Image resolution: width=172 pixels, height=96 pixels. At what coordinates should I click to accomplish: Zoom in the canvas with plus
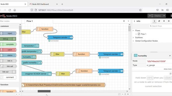point(128,94)
